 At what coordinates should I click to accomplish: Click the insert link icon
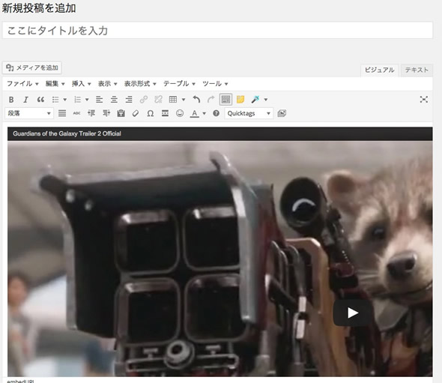pyautogui.click(x=144, y=100)
